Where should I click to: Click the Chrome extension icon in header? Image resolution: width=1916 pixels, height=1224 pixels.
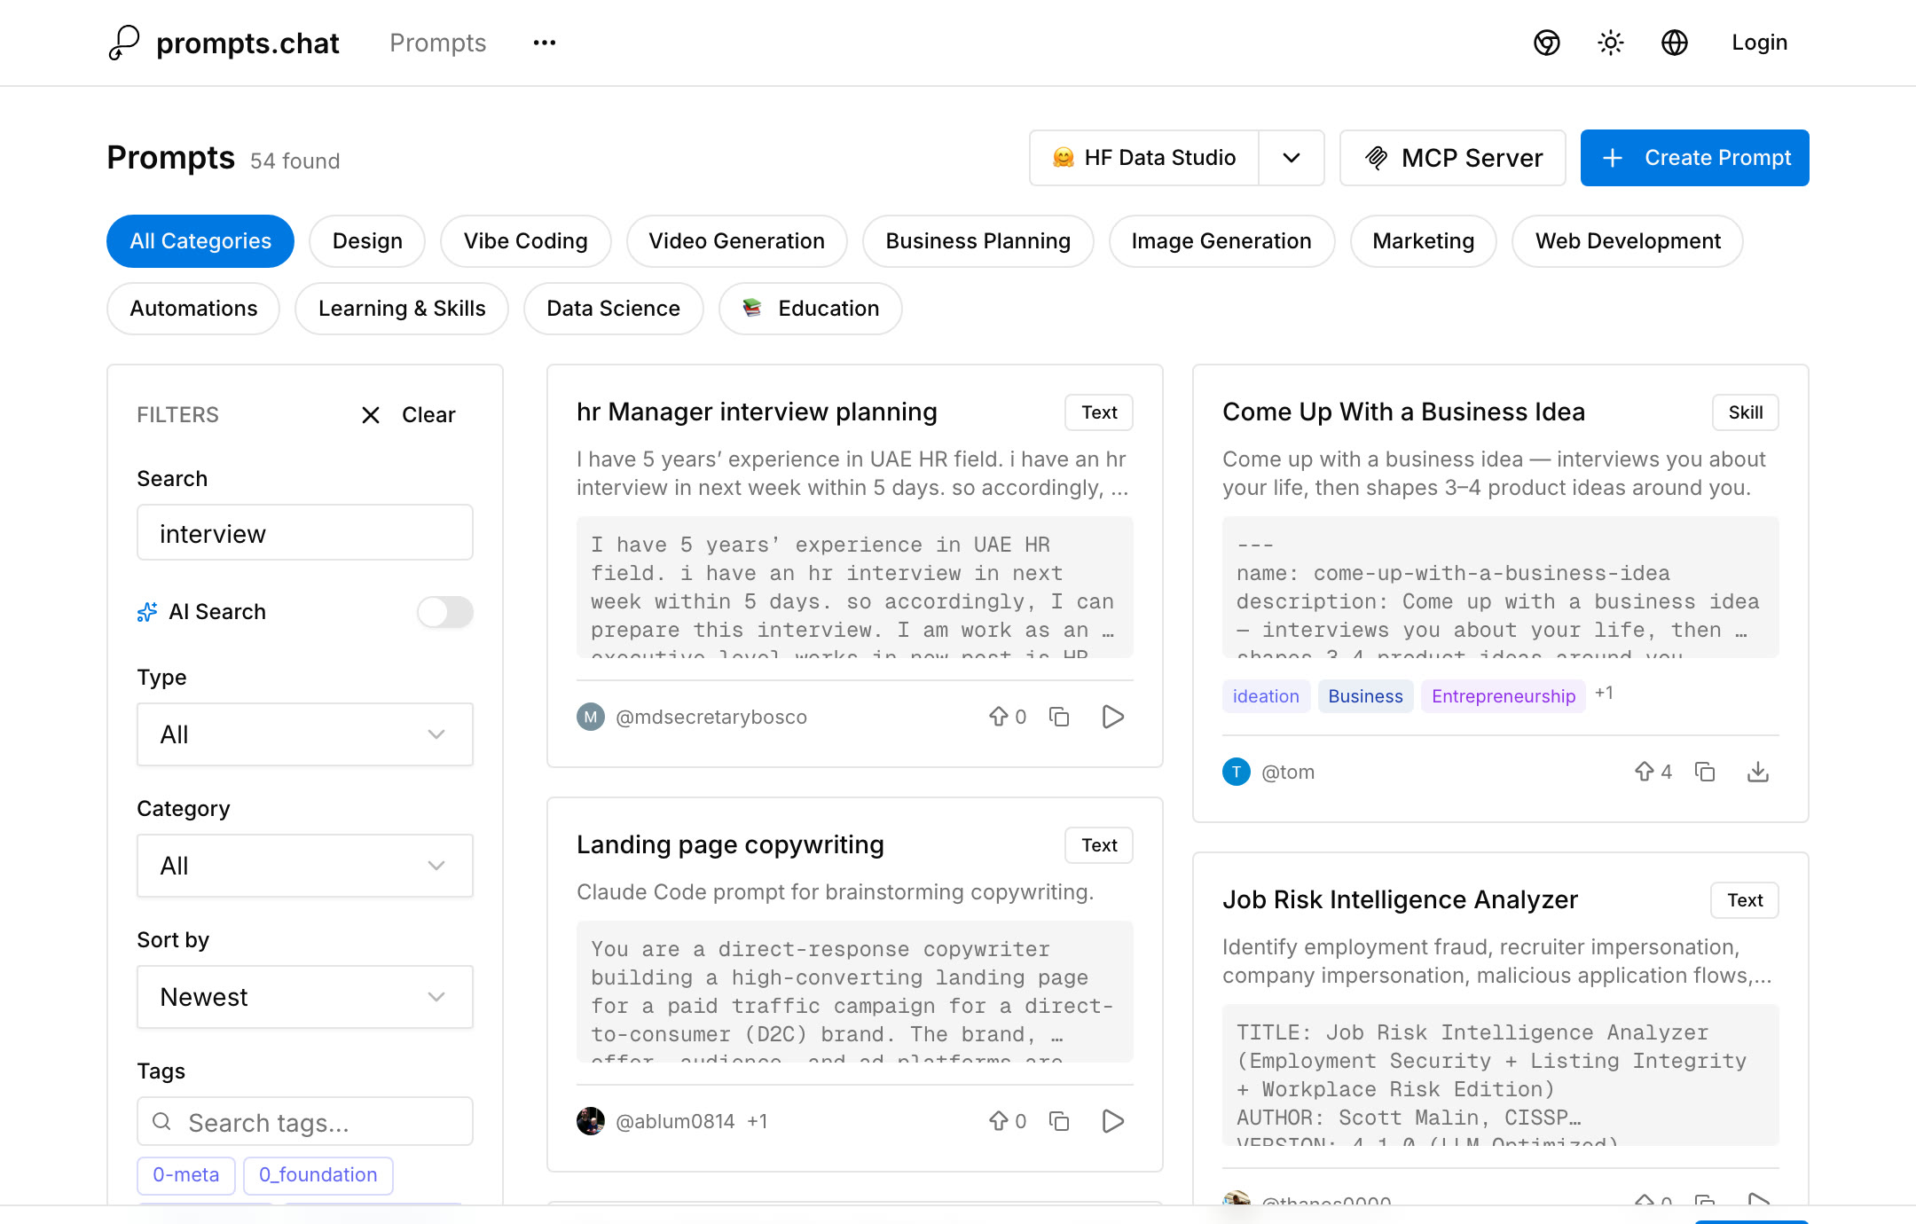1547,43
